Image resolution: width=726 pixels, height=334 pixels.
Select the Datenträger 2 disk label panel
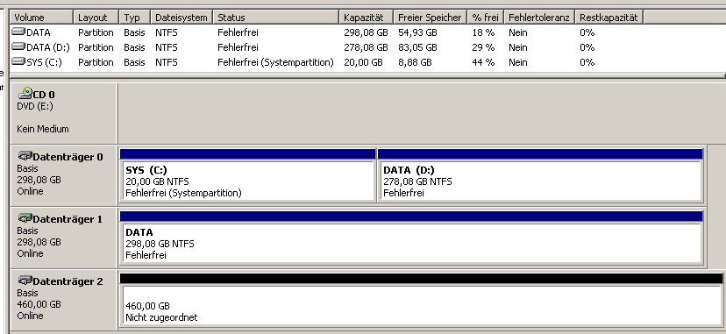pos(63,300)
